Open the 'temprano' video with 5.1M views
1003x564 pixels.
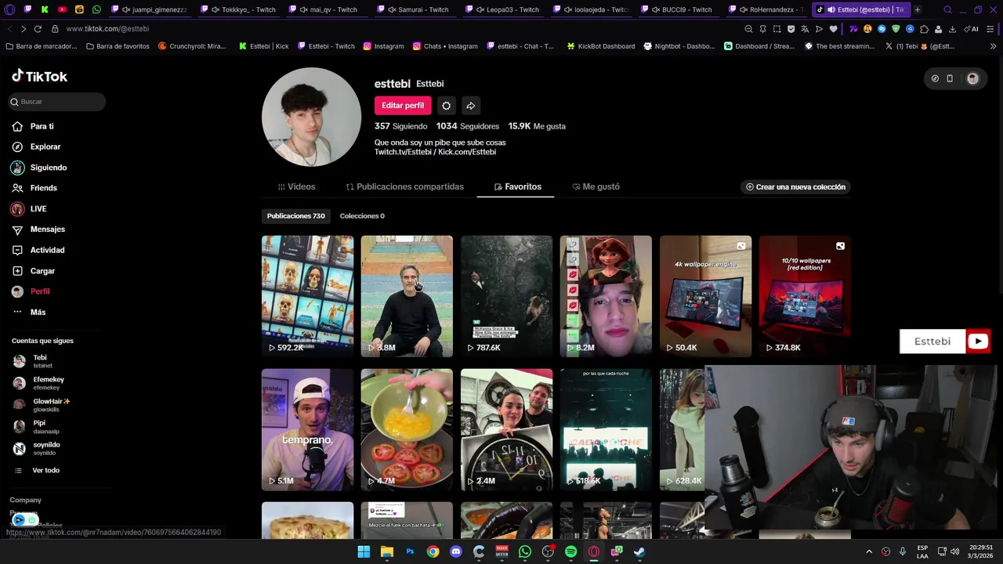point(307,429)
